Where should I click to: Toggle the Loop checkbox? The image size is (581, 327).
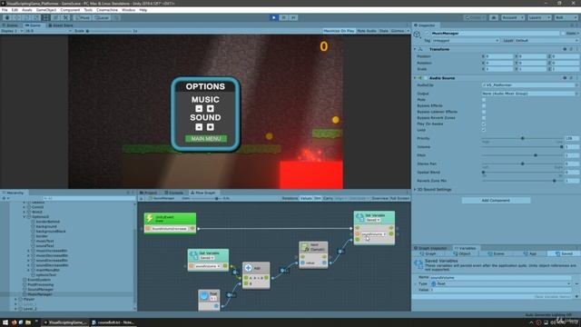(x=484, y=130)
